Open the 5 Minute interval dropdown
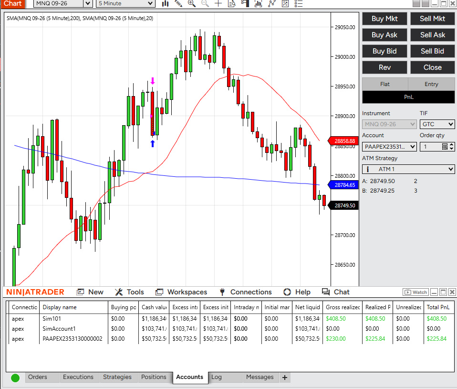The height and width of the screenshot is (389, 457). [x=125, y=3]
